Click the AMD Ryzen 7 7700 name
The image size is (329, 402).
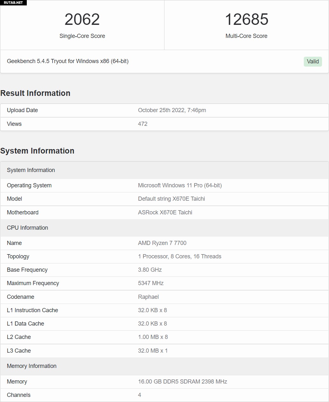click(162, 243)
